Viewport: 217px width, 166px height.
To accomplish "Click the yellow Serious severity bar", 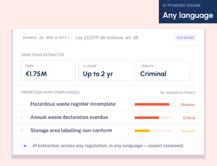I will pyautogui.click(x=153, y=131).
